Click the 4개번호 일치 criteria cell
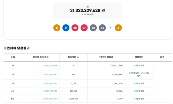The height and width of the screenshot is (104, 173). tap(139, 91)
